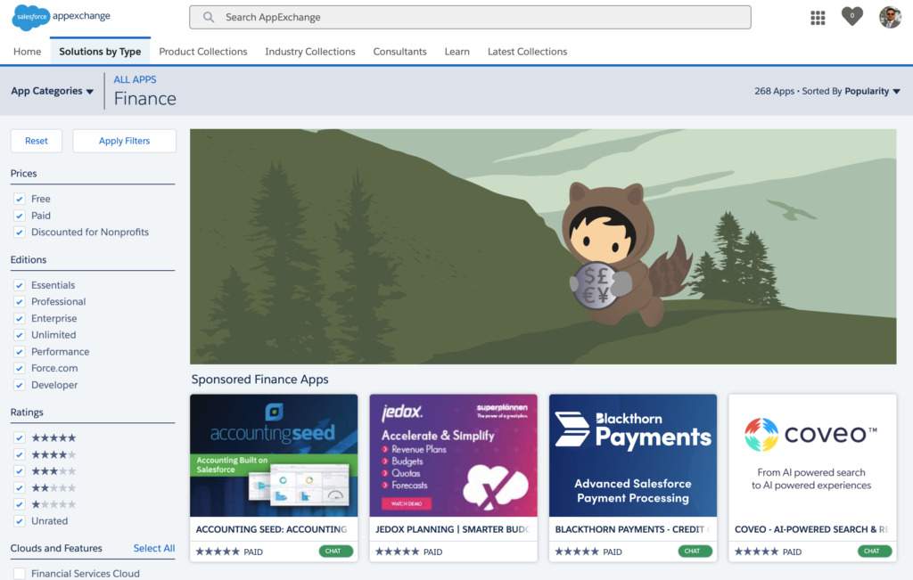
Task: Click the Salesforce AppExchange logo
Action: 62,17
